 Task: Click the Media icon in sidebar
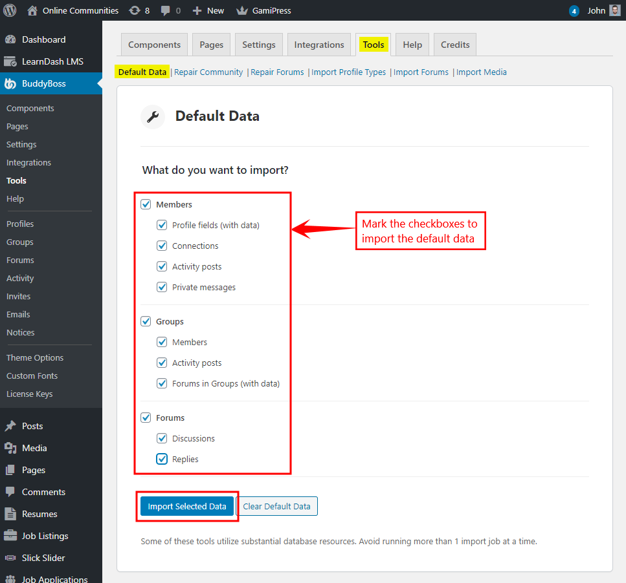[10, 448]
